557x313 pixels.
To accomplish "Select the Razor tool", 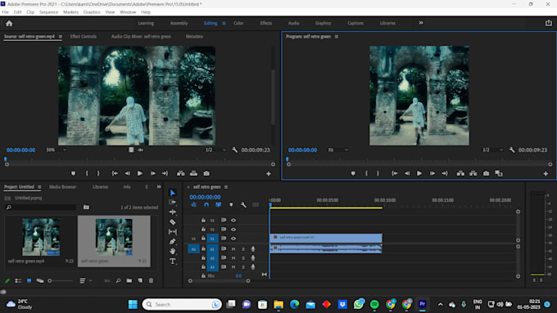I will (173, 222).
